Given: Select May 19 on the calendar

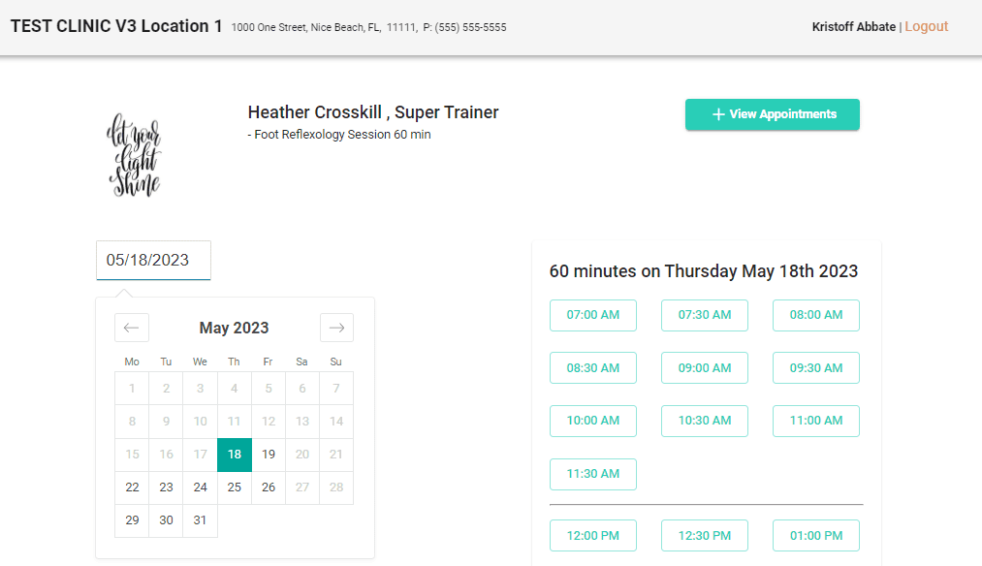Looking at the screenshot, I should (x=269, y=455).
